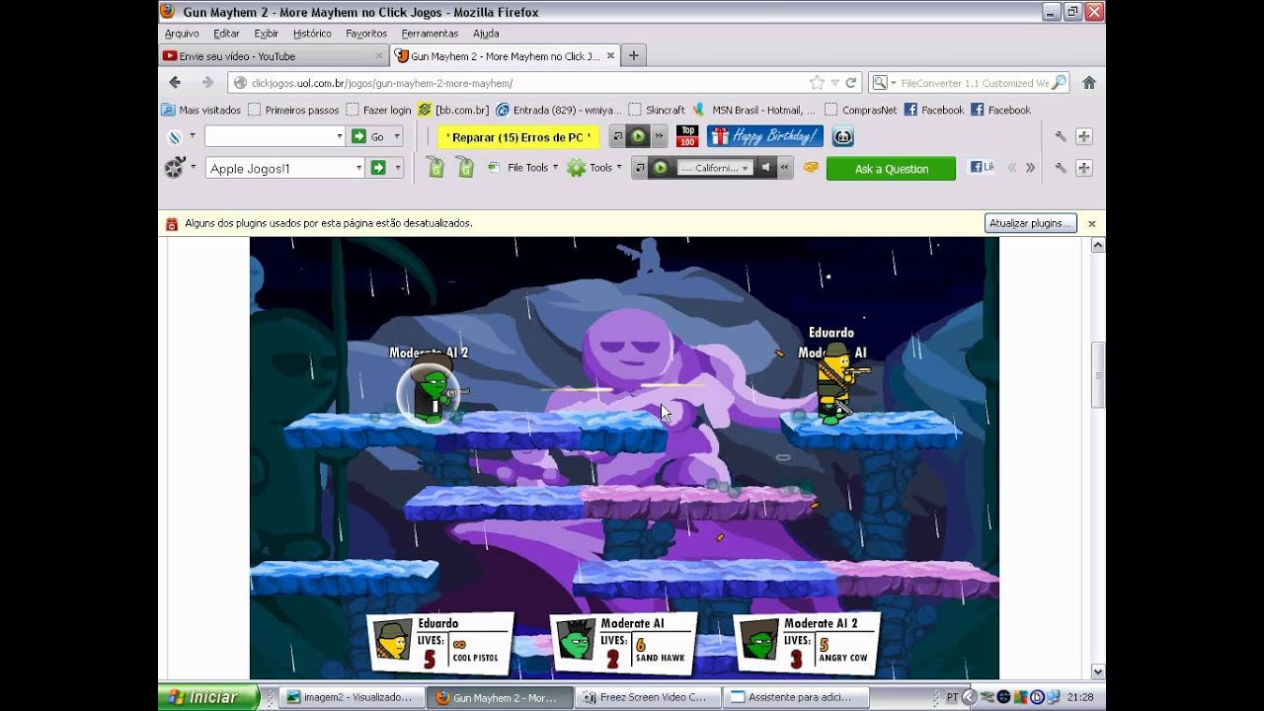Viewport: 1264px width, 711px height.
Task: Open the Arquivo menu
Action: 182,34
